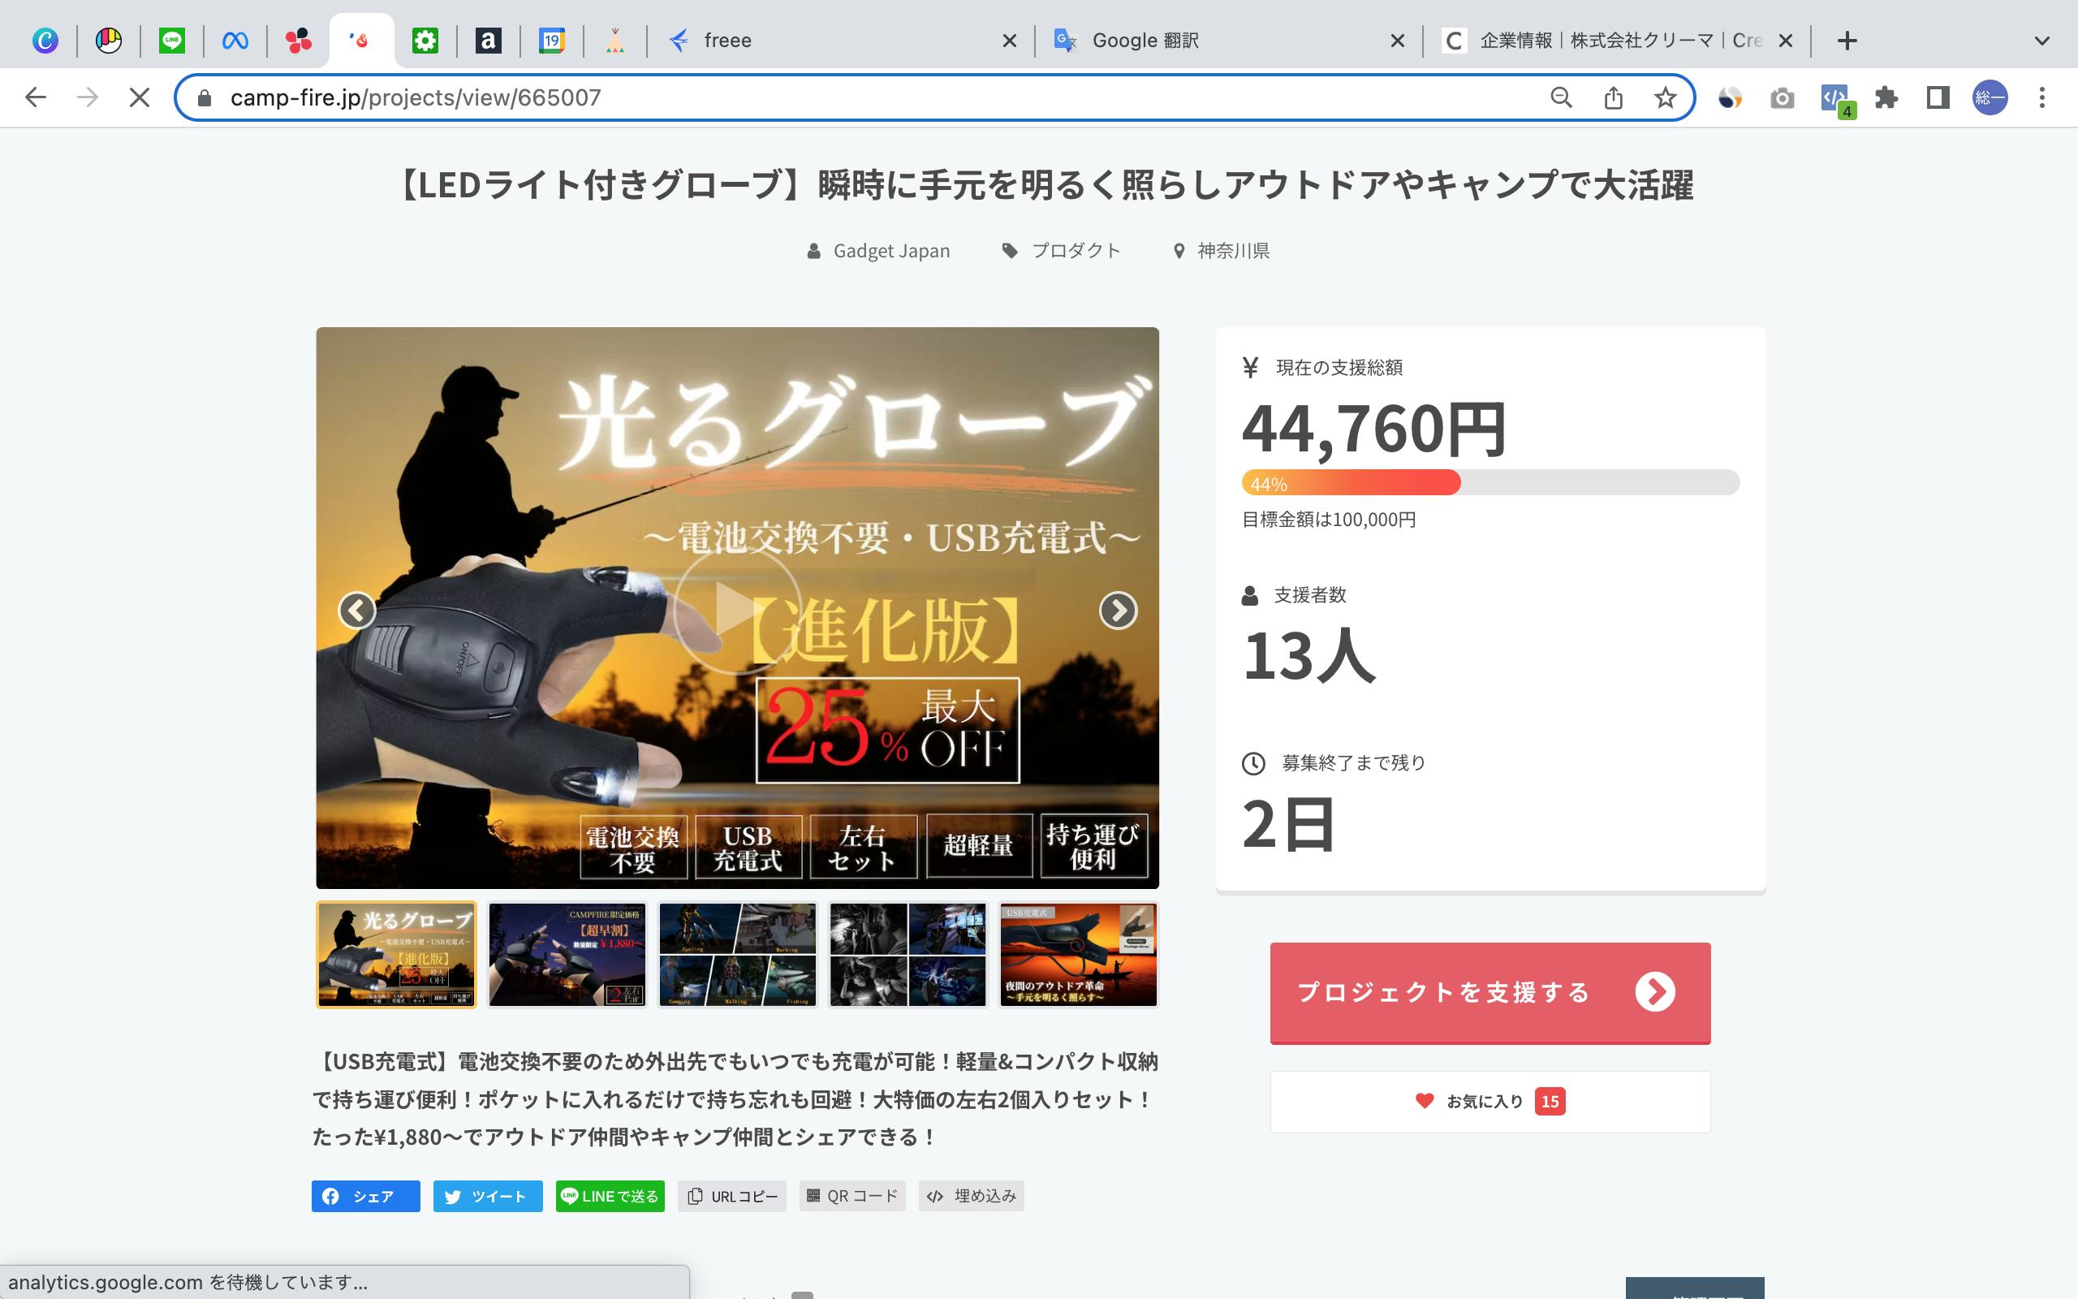Open the side panel icon in toolbar
The height and width of the screenshot is (1299, 2078).
pyautogui.click(x=1938, y=98)
